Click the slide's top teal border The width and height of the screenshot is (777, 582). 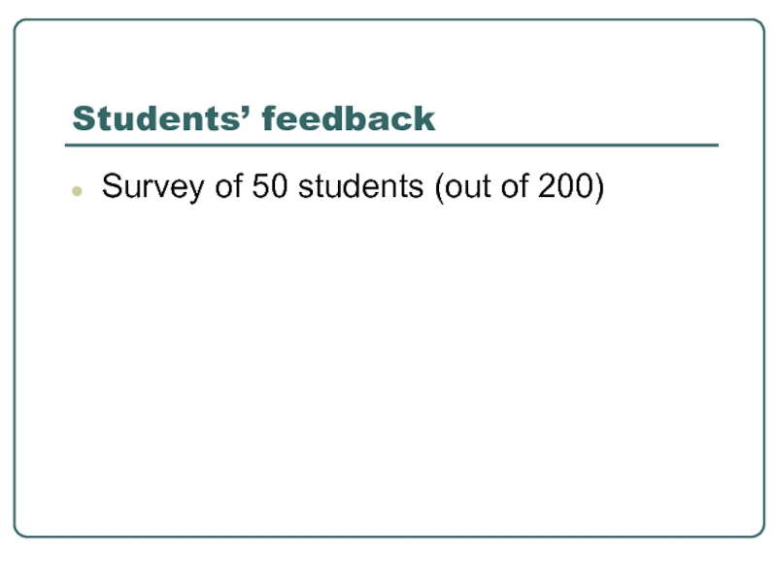coord(388,20)
